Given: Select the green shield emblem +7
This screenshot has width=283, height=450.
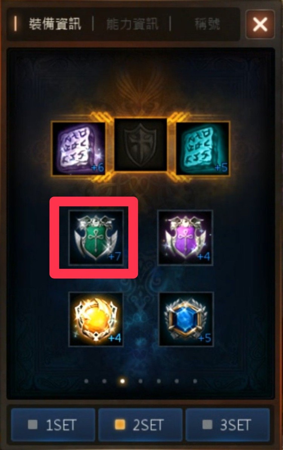Looking at the screenshot, I should click(96, 237).
